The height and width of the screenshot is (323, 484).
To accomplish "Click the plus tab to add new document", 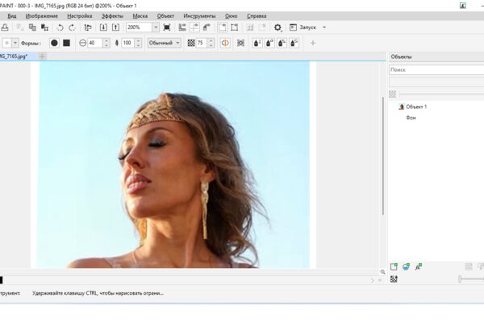I will click(x=42, y=57).
